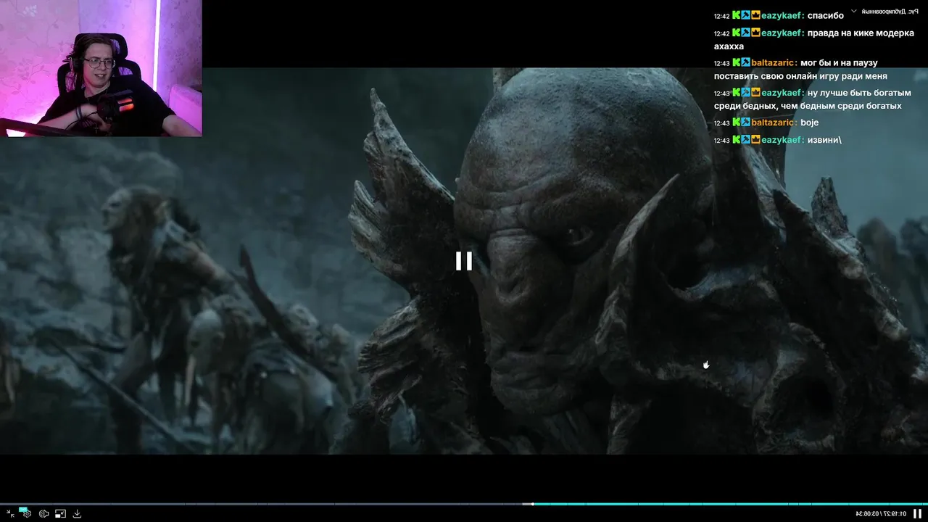
Task: Click the pause button in the player bar
Action: 918,513
